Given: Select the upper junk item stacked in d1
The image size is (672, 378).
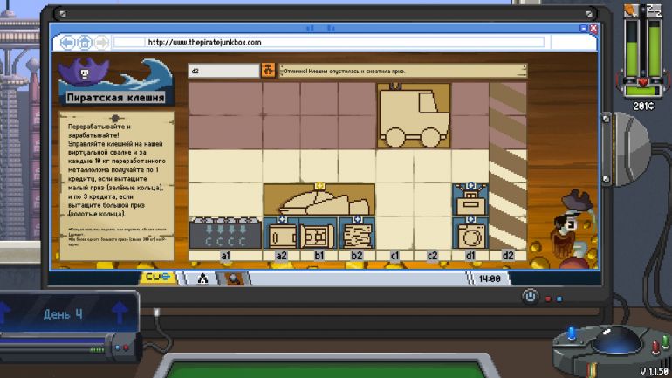Looking at the screenshot, I should (x=470, y=199).
